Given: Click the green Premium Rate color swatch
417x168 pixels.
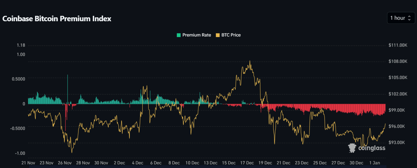Looking at the screenshot, I should pyautogui.click(x=179, y=35).
